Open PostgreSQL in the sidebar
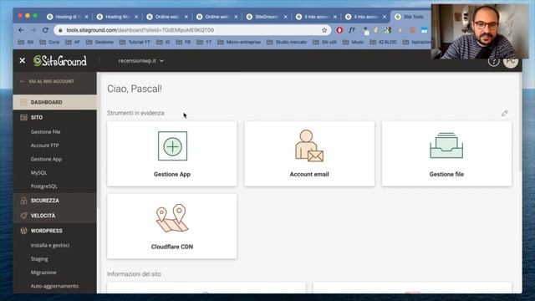 pyautogui.click(x=44, y=186)
